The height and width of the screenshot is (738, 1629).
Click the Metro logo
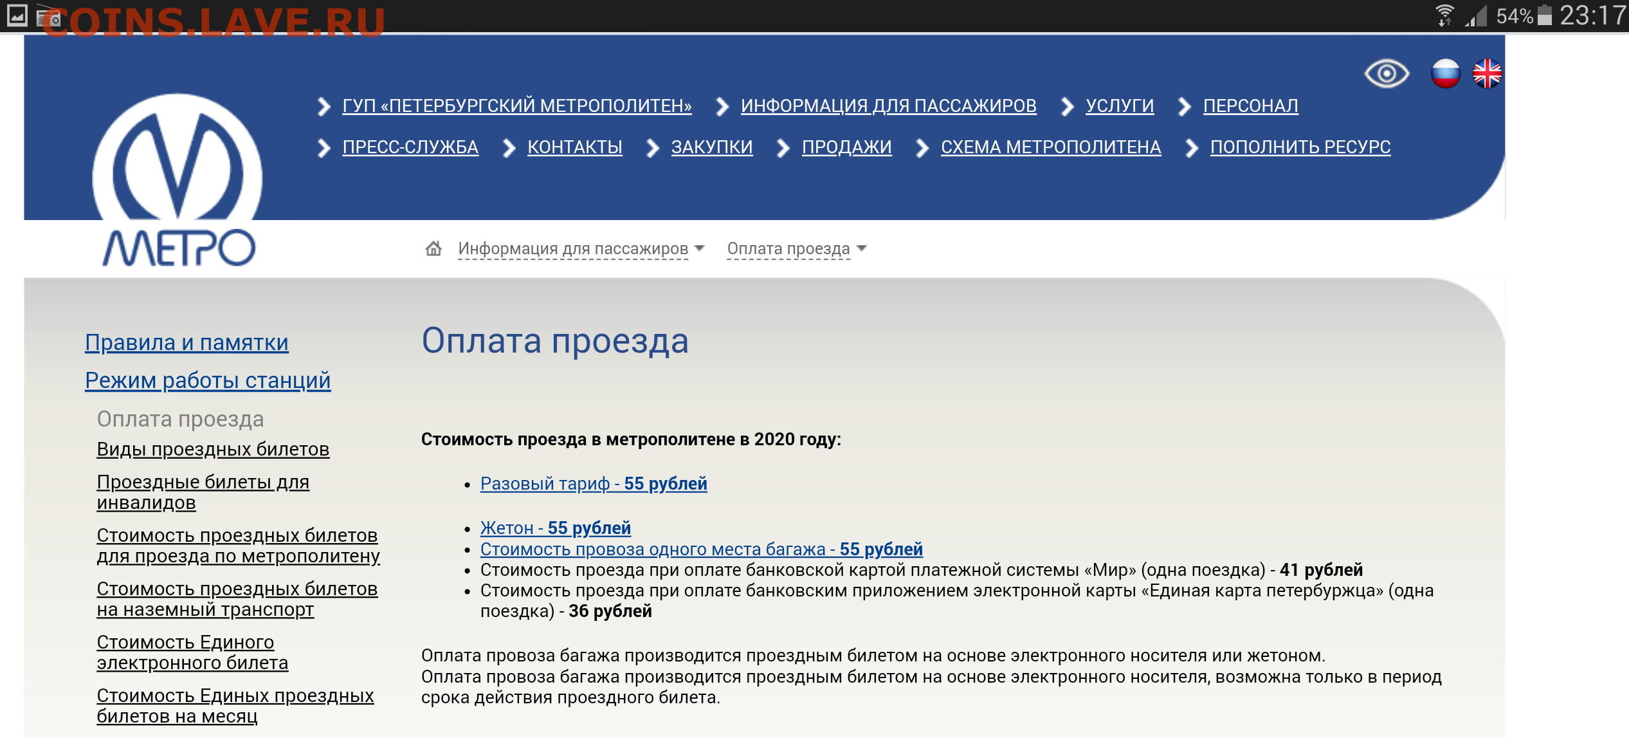(177, 180)
